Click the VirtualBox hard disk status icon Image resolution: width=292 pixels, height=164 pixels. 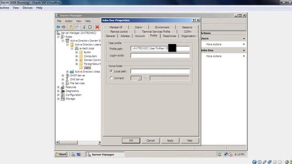pos(255,162)
